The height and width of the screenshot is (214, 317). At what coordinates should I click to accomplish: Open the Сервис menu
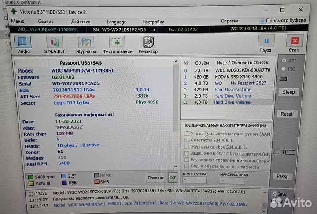(x=46, y=22)
